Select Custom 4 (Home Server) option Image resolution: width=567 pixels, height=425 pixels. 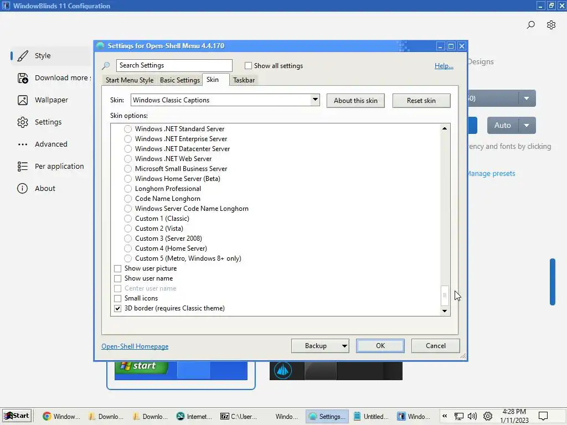click(128, 248)
